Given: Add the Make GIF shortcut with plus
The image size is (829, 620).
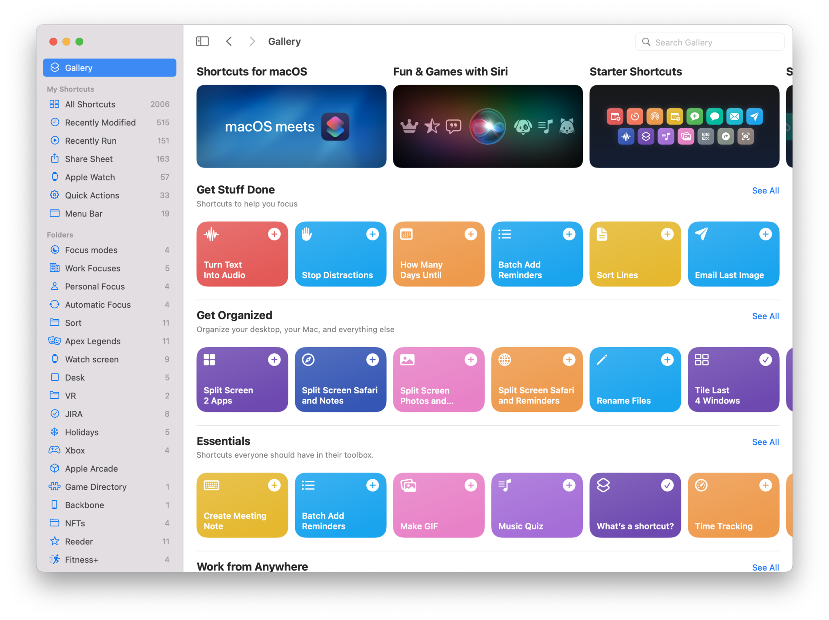Looking at the screenshot, I should (471, 485).
